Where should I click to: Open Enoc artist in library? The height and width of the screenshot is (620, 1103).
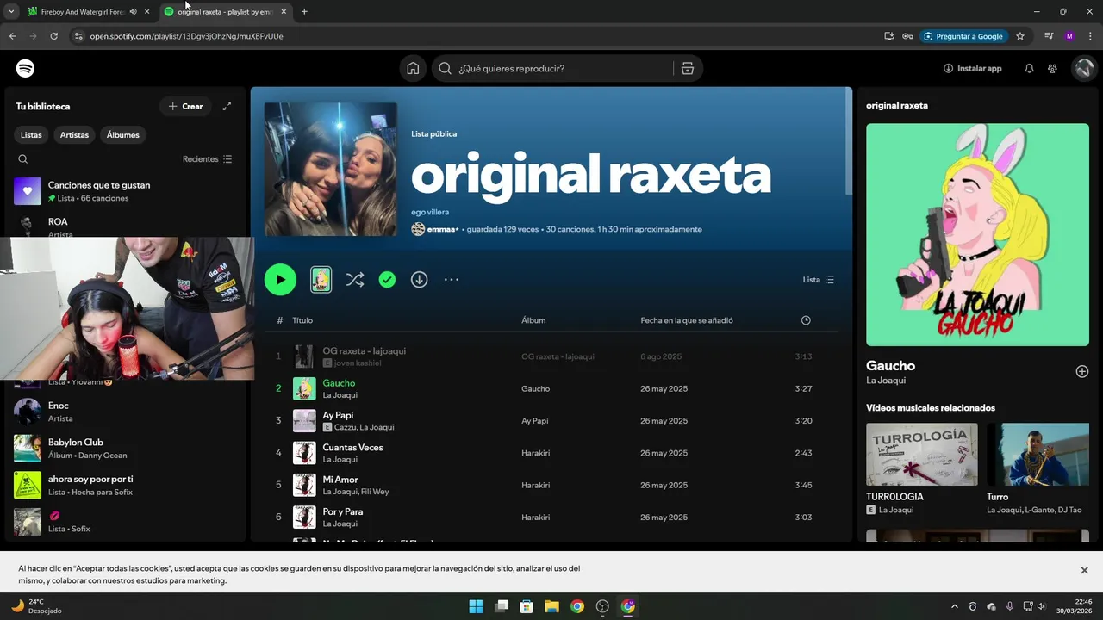pyautogui.click(x=125, y=412)
